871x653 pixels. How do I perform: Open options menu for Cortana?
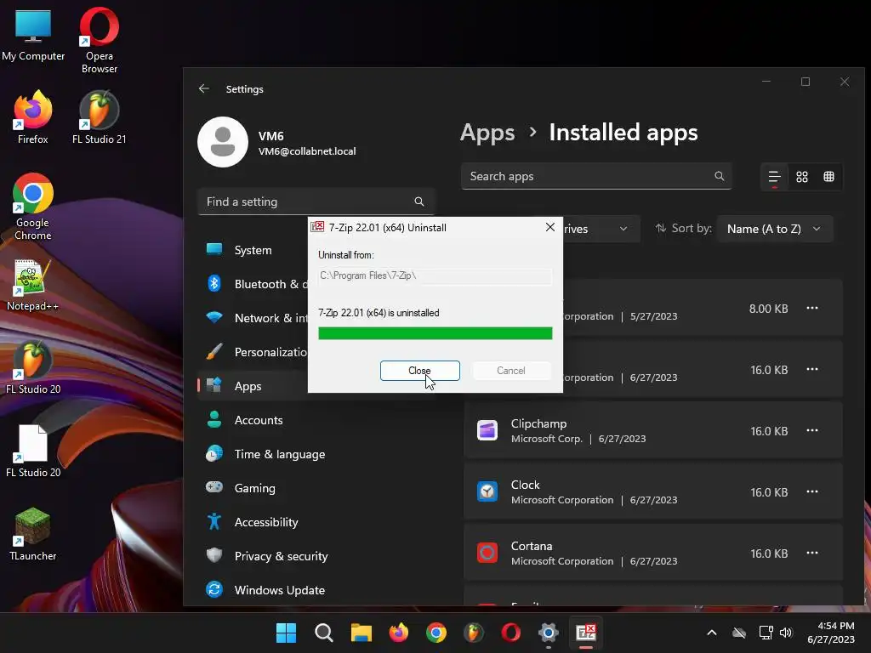812,553
